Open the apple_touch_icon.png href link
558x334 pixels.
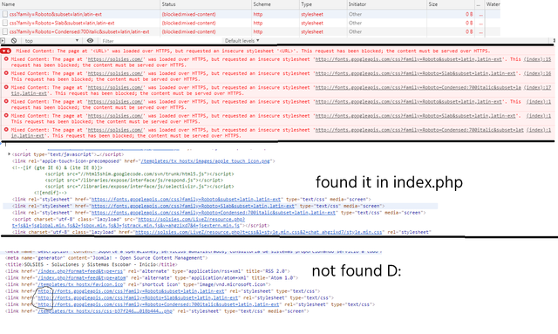[x=206, y=161]
